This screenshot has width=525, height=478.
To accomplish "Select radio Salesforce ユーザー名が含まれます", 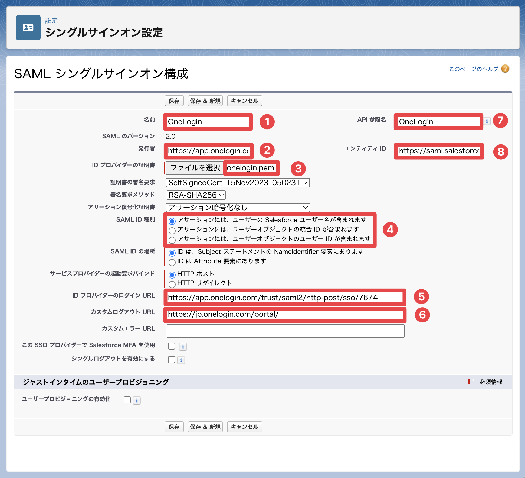I will pyautogui.click(x=172, y=221).
